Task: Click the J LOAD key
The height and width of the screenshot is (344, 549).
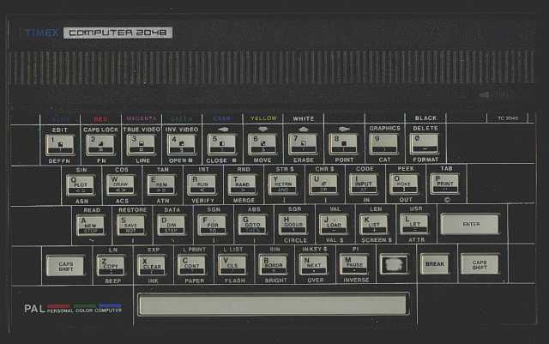Action: pyautogui.click(x=334, y=224)
